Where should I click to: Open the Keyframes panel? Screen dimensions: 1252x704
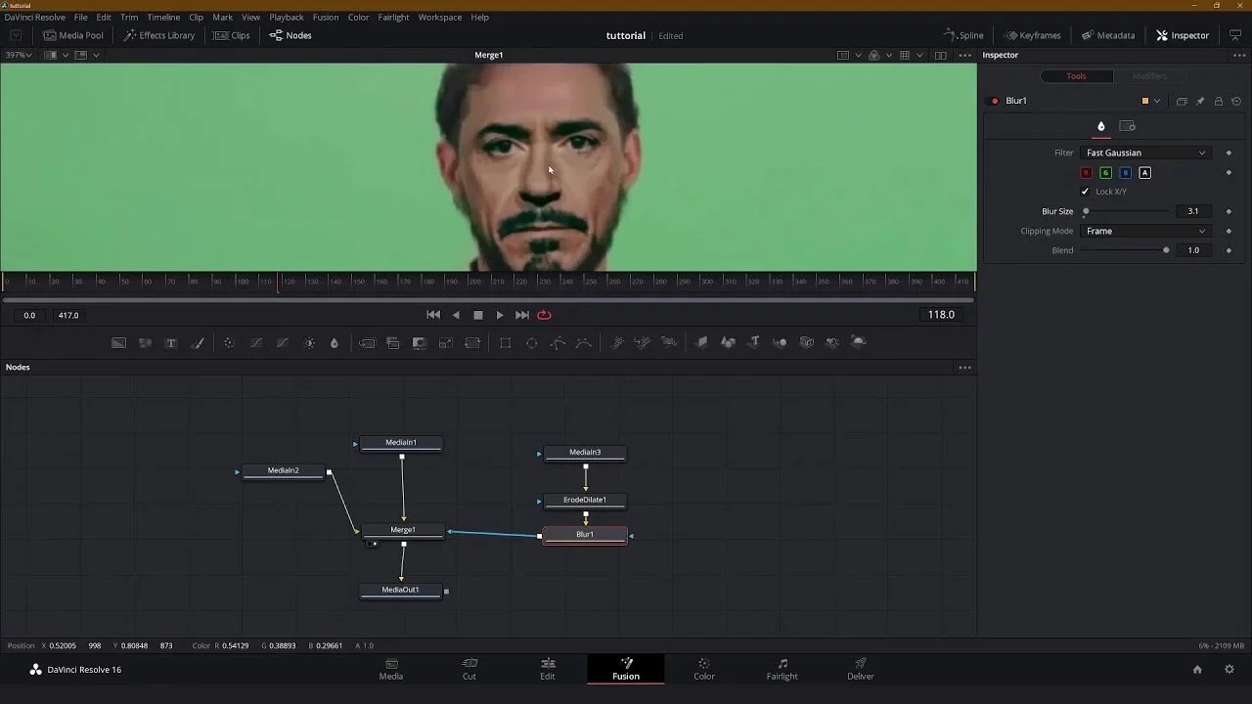1032,35
